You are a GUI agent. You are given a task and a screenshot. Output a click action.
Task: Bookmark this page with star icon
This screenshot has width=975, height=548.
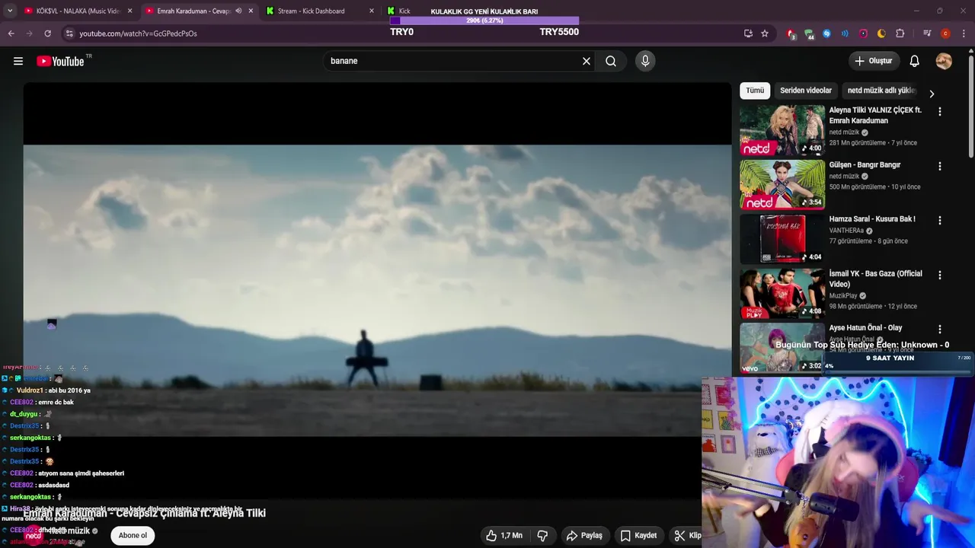(x=765, y=33)
